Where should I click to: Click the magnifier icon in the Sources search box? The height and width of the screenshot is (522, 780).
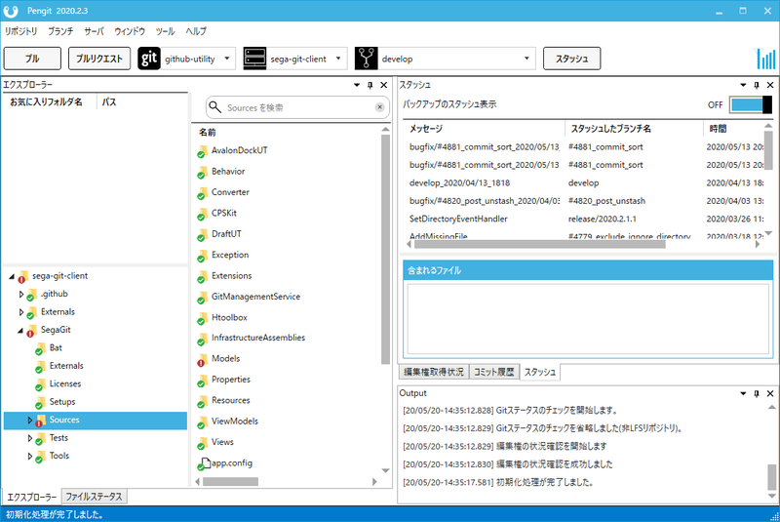(x=214, y=107)
